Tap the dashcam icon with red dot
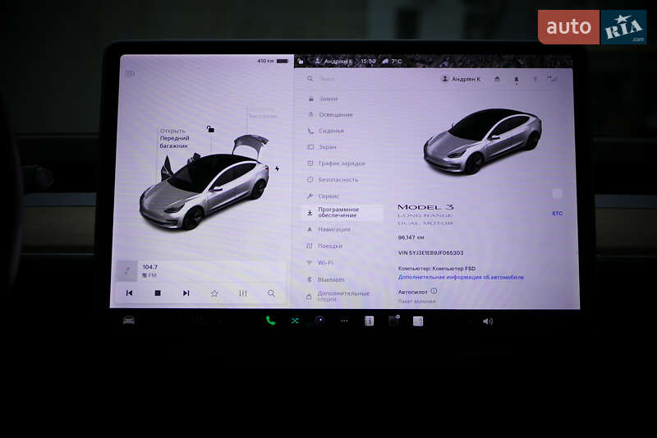 [517, 79]
